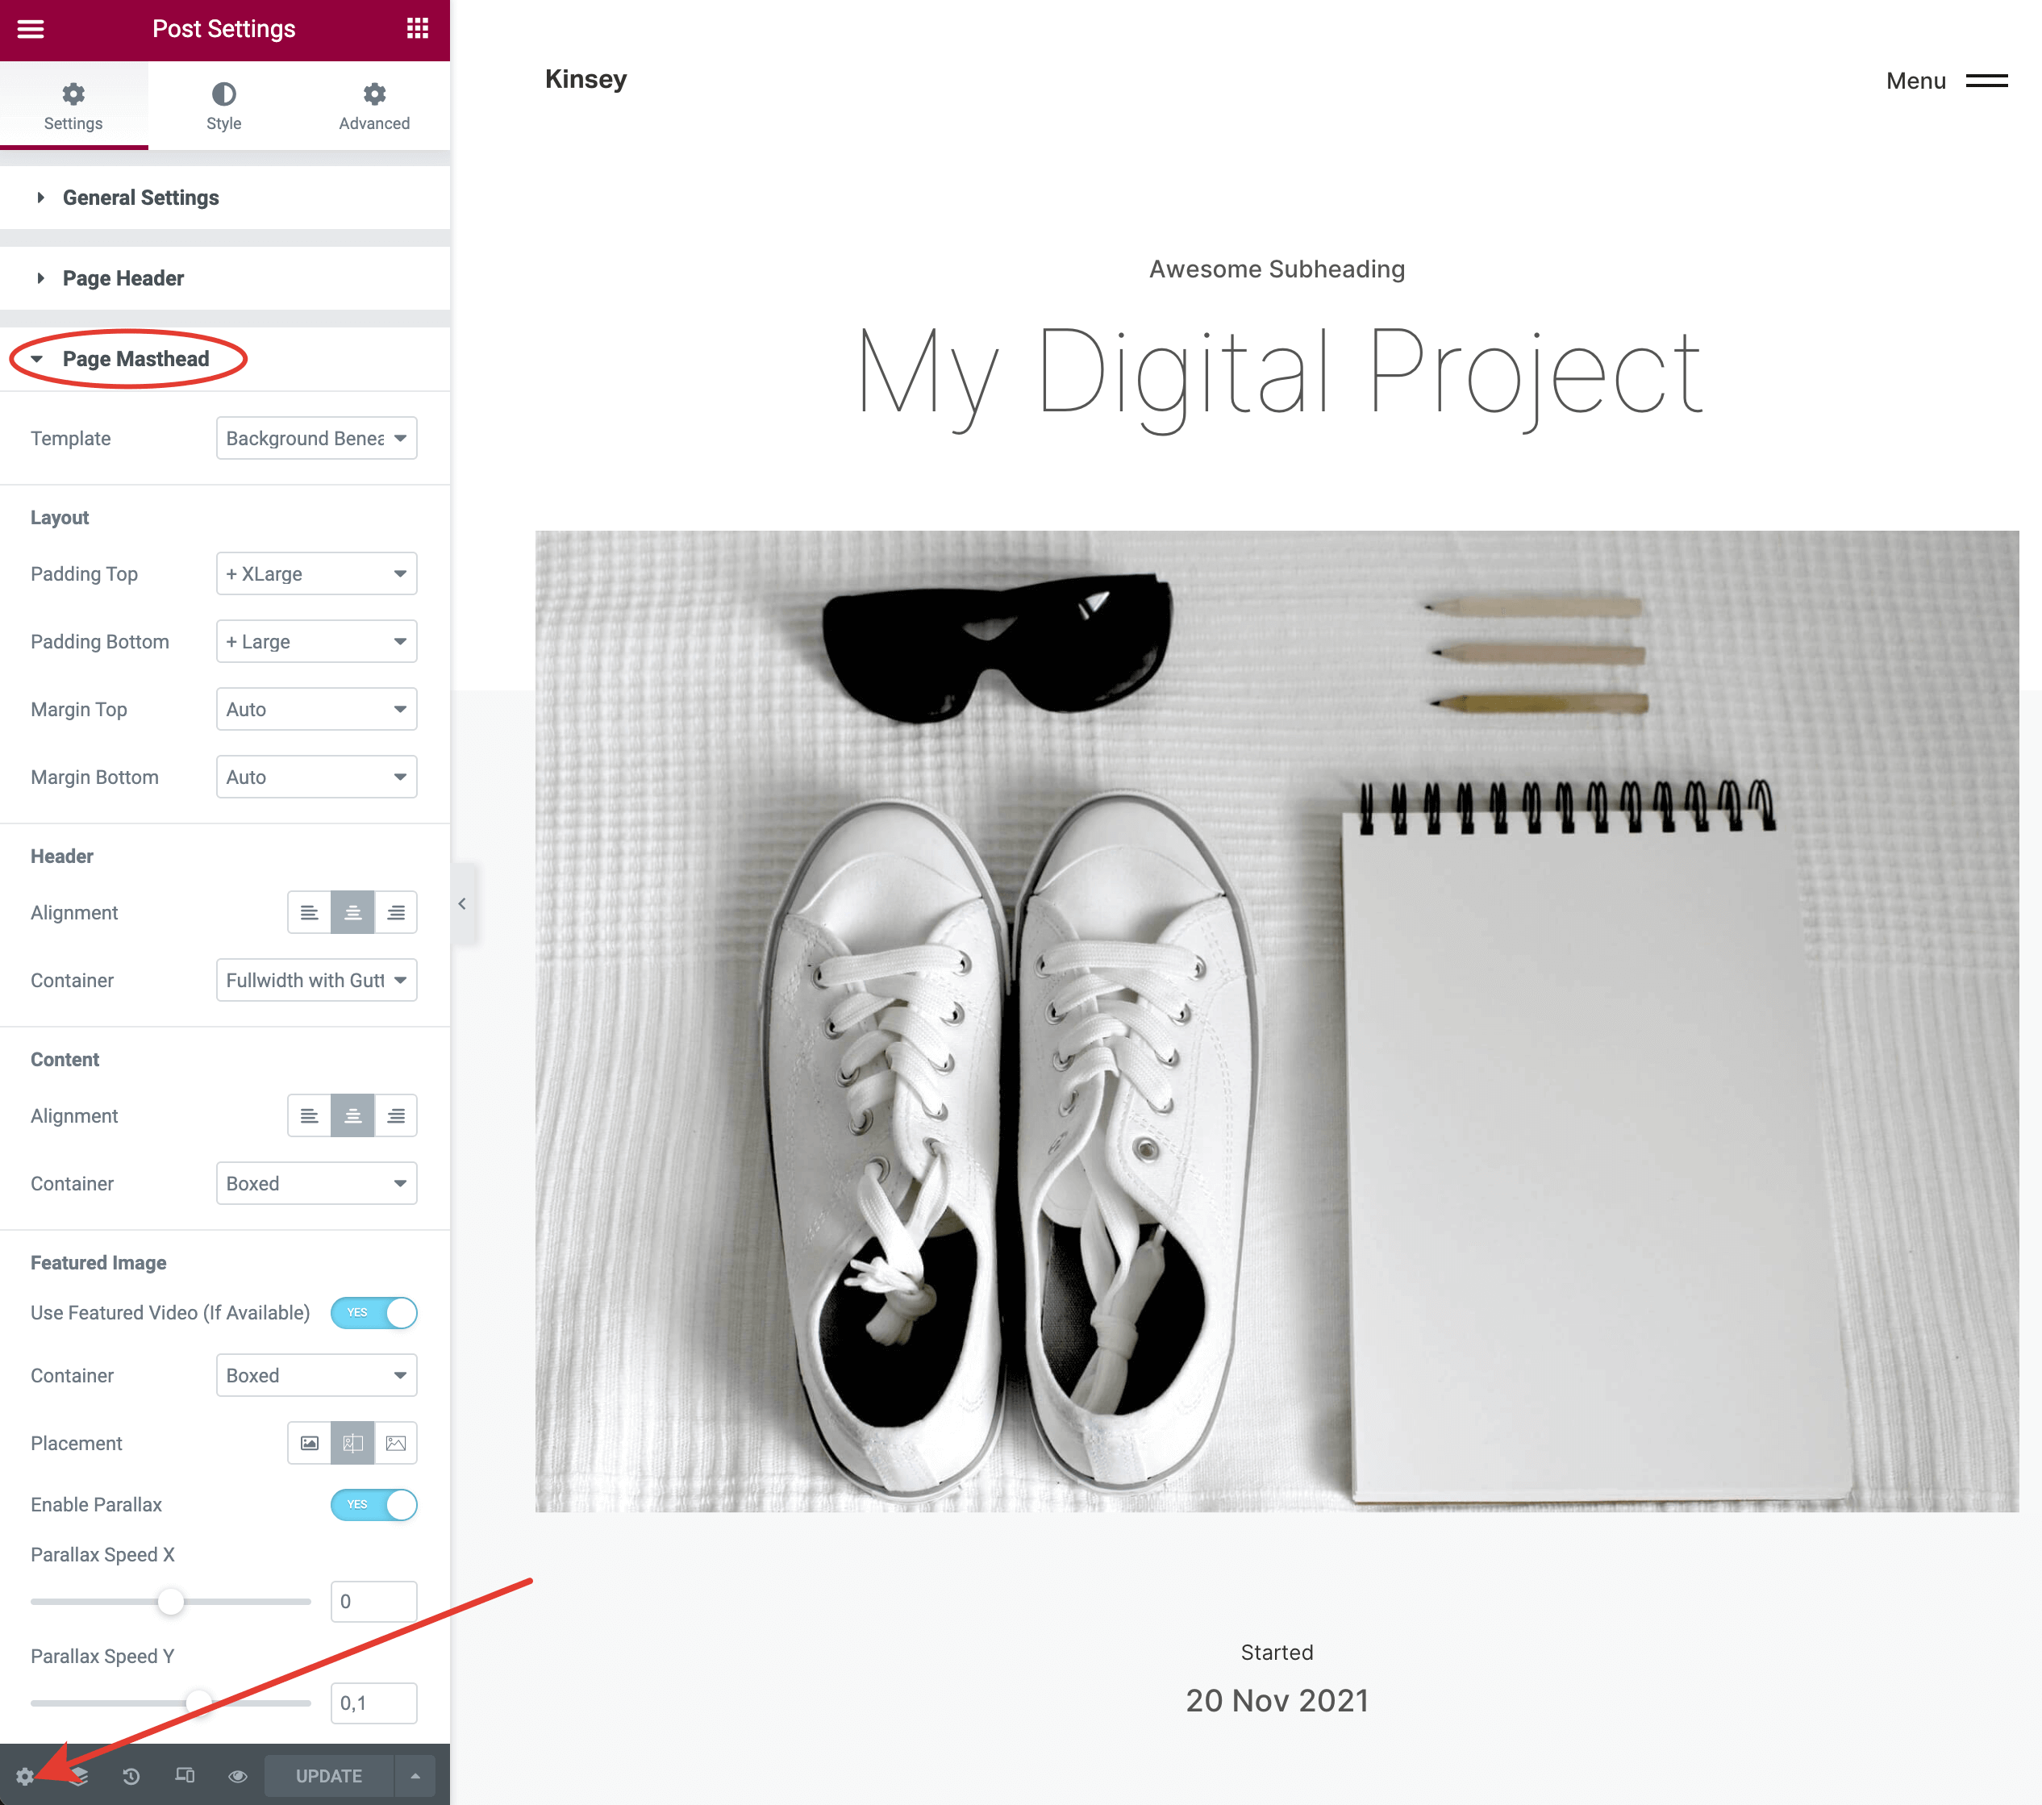This screenshot has width=2042, height=1805.
Task: Click the Preview Changes eye icon
Action: [238, 1776]
